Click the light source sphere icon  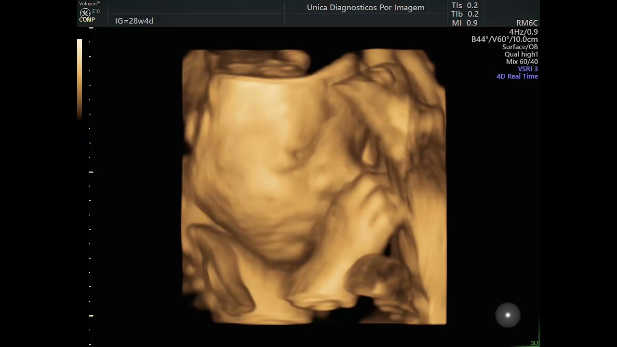(508, 315)
